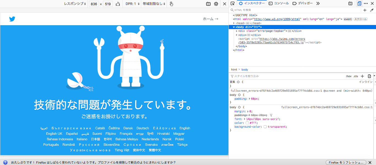Viewport: 376px width, 165px height.
Task: Expand the errorpage-topbar div node
Action: pos(237,31)
